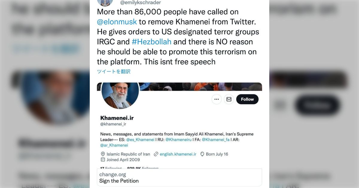Open the three-dot more options menu
The width and height of the screenshot is (359, 188).
[x=217, y=99]
